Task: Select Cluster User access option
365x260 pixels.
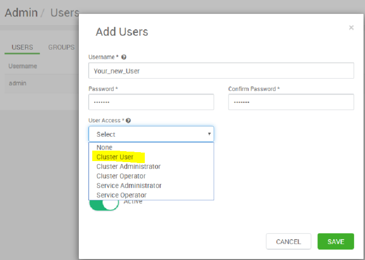Action: point(115,157)
